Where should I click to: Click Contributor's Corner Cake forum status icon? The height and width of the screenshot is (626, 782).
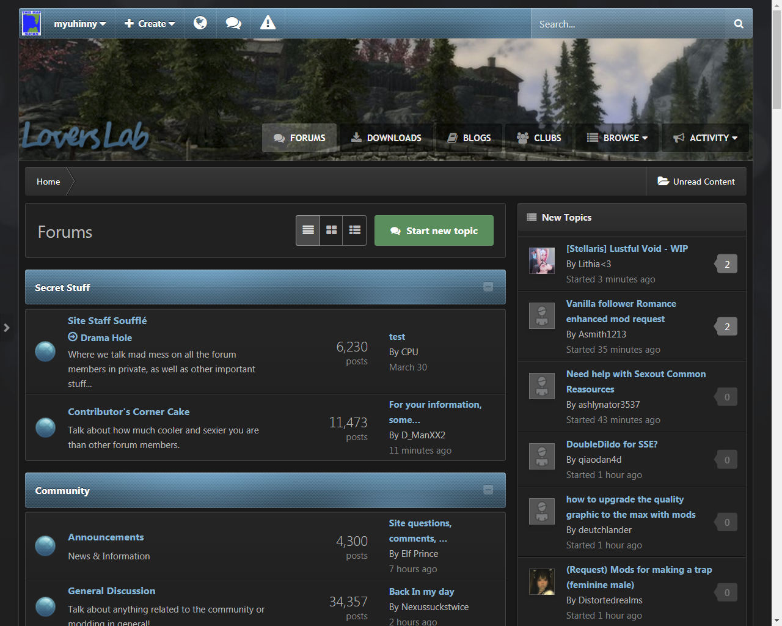click(x=45, y=427)
